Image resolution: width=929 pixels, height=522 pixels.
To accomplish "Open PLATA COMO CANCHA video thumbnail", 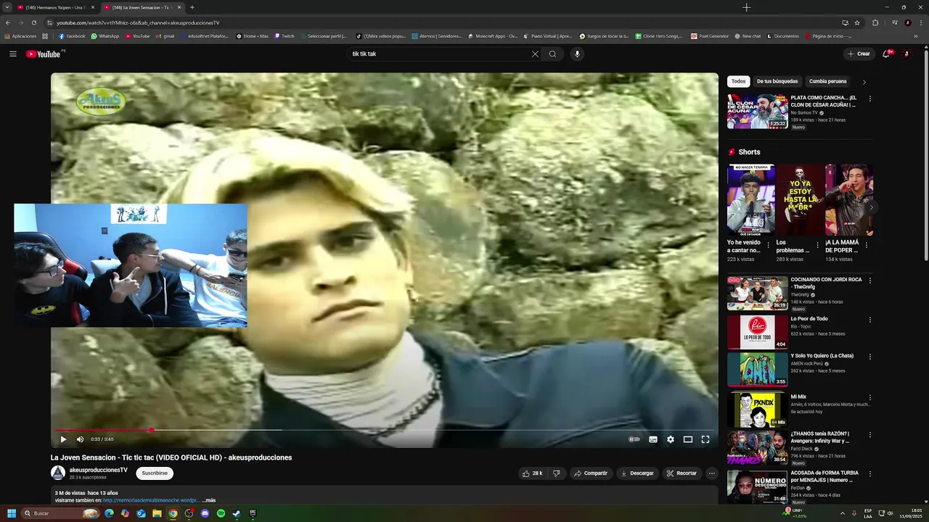I will coord(757,111).
